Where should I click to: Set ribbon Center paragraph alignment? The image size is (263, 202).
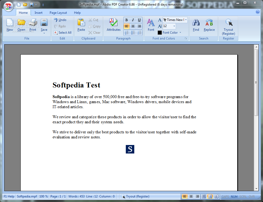click(x=133, y=26)
